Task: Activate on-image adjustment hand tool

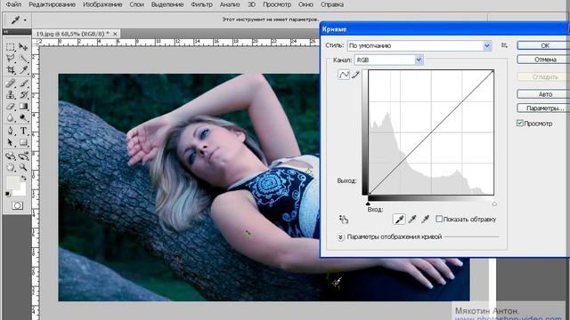Action: click(x=344, y=220)
